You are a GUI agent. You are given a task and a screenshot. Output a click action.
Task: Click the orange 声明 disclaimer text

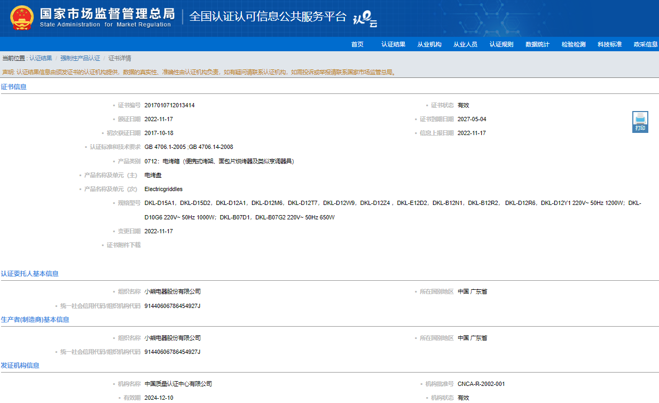point(199,72)
